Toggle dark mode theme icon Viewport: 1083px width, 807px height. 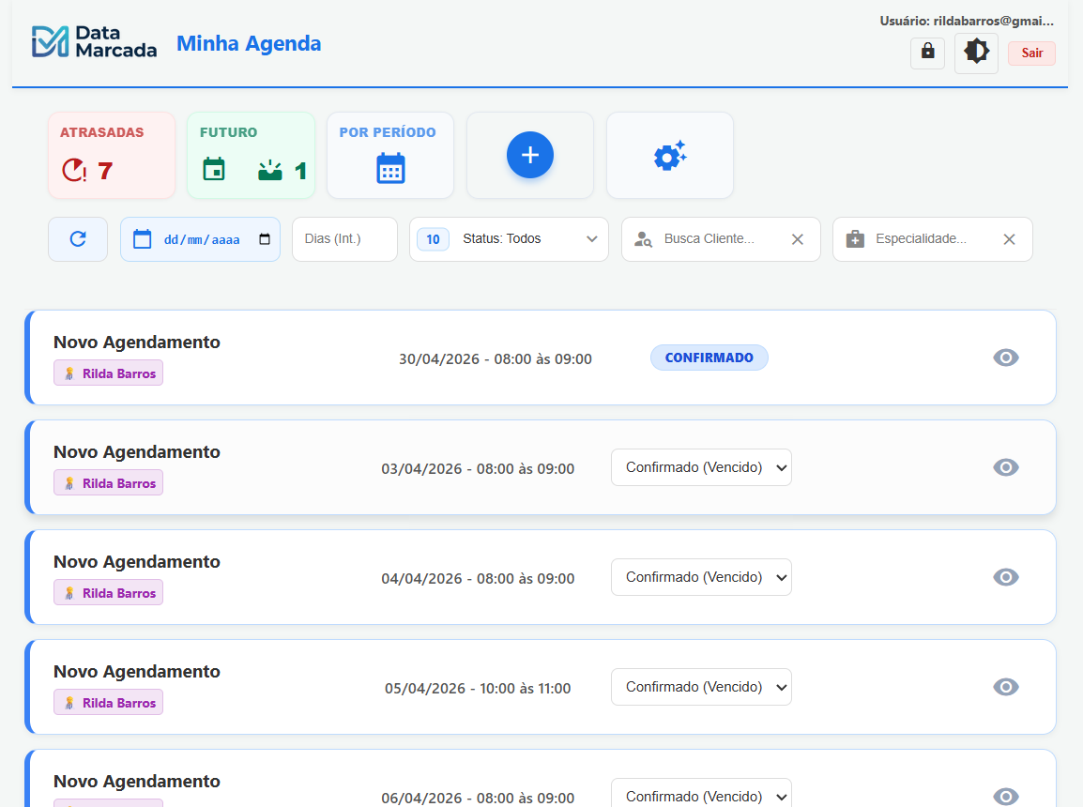976,53
